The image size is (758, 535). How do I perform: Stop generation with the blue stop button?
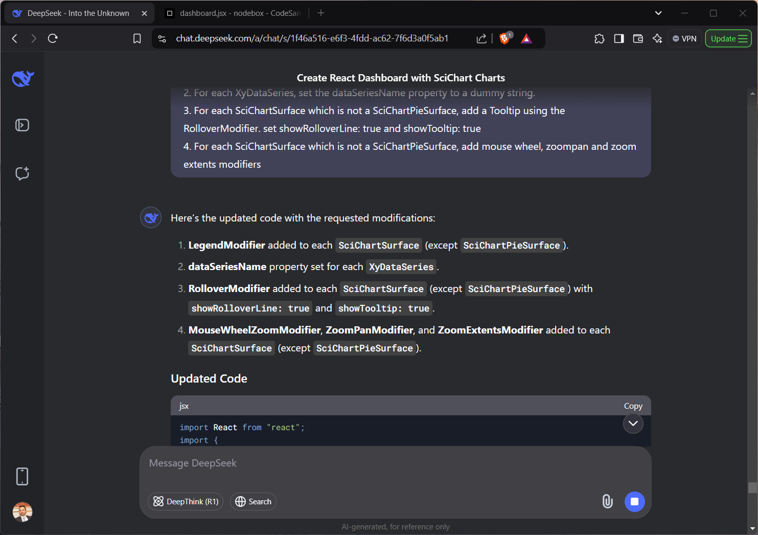635,502
